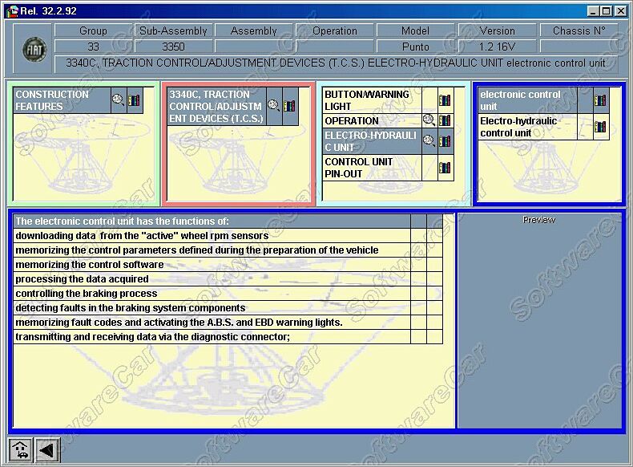This screenshot has width=633, height=467.
Task: Open books icon for electronic control unit
Action: [x=600, y=100]
